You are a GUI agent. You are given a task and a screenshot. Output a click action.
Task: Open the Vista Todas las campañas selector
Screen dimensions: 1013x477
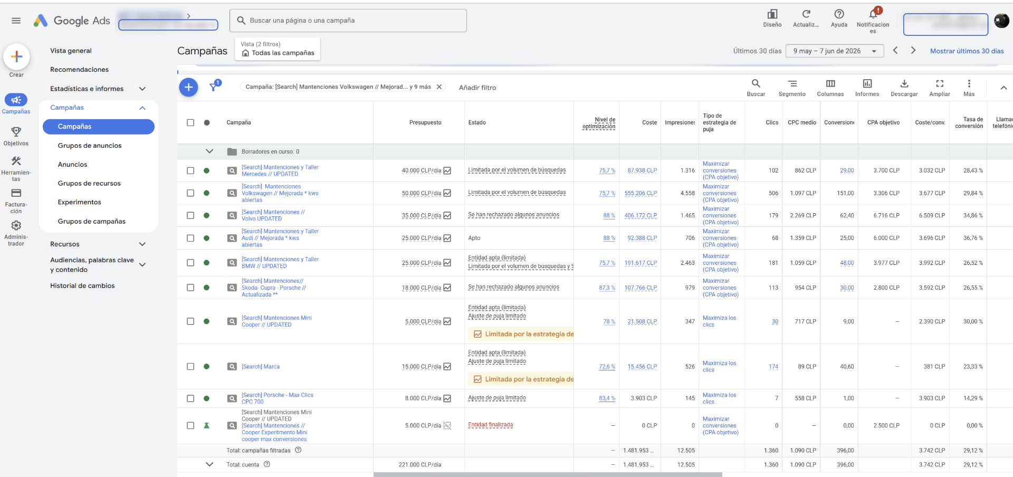tap(278, 49)
